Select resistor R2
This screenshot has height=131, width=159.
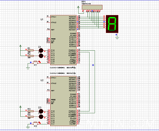pyautogui.click(x=31, y=56)
